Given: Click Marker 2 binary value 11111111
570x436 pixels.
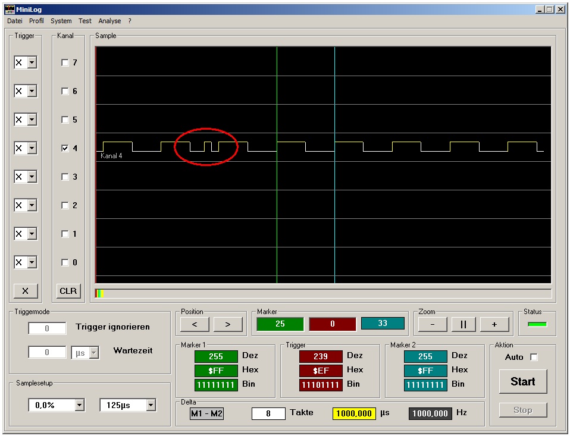Looking at the screenshot, I should (425, 385).
